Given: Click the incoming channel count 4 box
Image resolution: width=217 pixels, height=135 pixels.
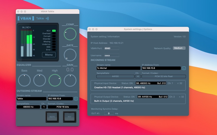Looking at the screenshot, I should tap(138, 76).
